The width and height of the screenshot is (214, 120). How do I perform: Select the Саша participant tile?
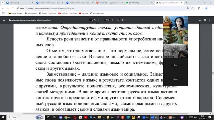pos(175,79)
